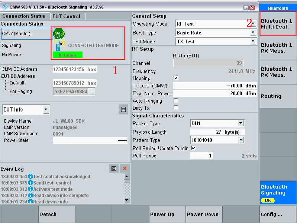The image size is (297, 223).
Task: Click the Default EUT BD Address field
Action: [x=75, y=83]
